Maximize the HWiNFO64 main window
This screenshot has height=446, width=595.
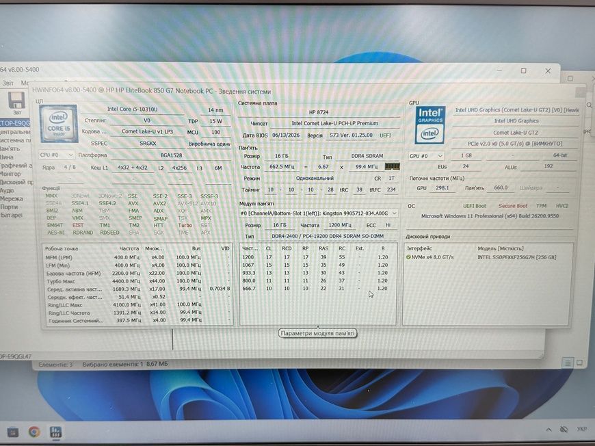524,70
